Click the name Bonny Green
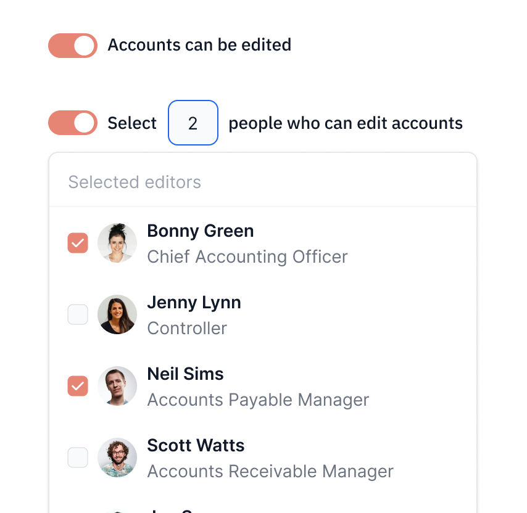This screenshot has height=513, width=527. point(200,231)
